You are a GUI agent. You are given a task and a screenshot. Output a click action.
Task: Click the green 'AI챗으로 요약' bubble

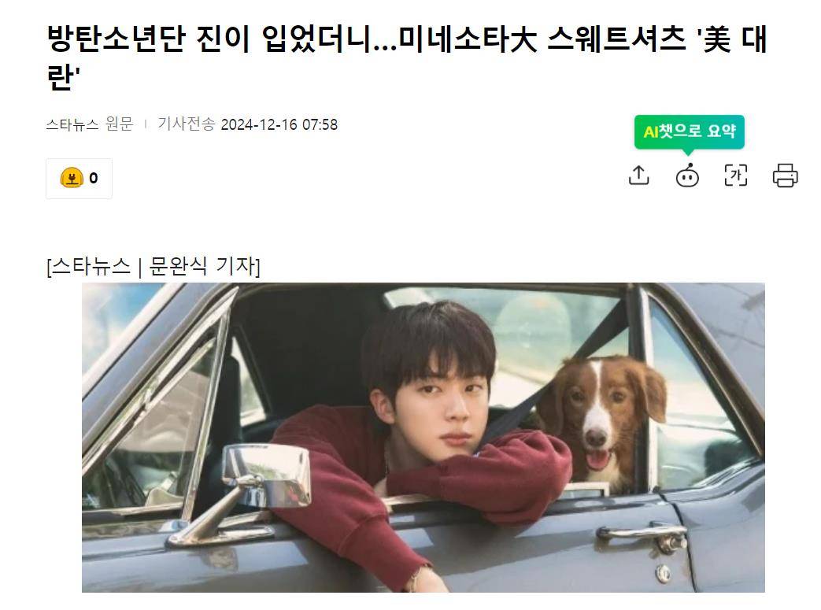[x=689, y=131]
